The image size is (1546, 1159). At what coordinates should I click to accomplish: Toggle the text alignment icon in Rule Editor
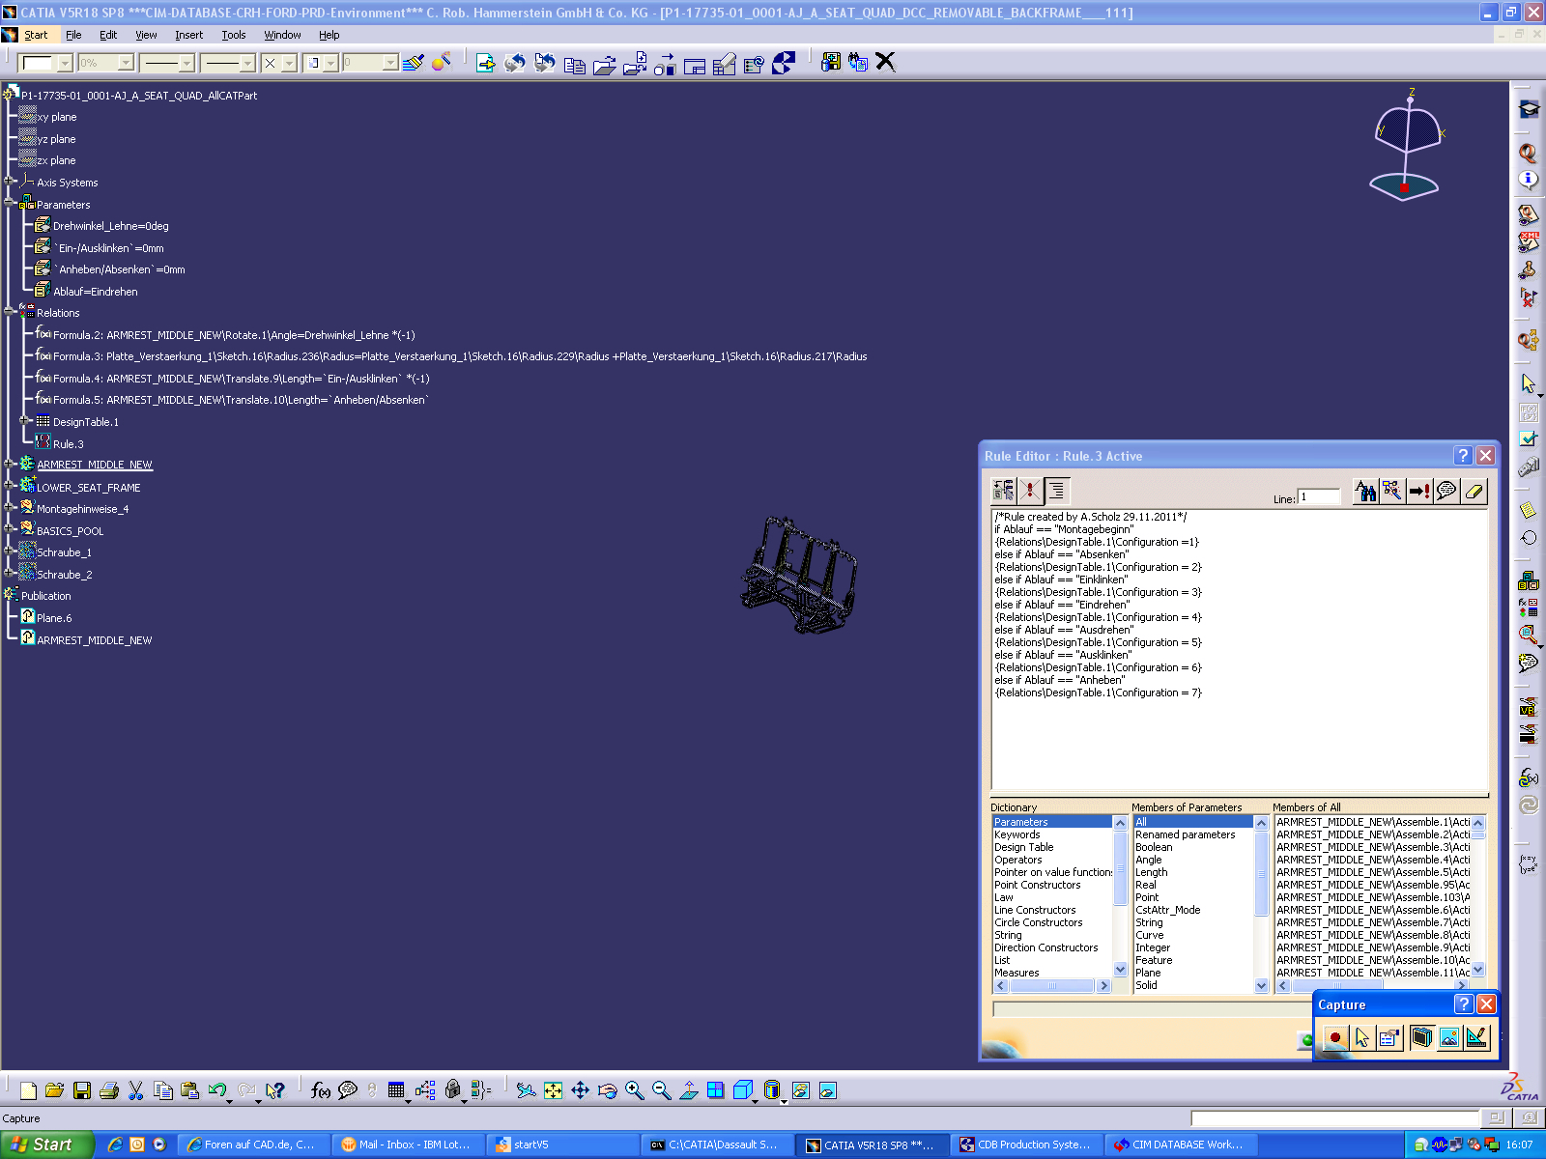coord(1057,491)
